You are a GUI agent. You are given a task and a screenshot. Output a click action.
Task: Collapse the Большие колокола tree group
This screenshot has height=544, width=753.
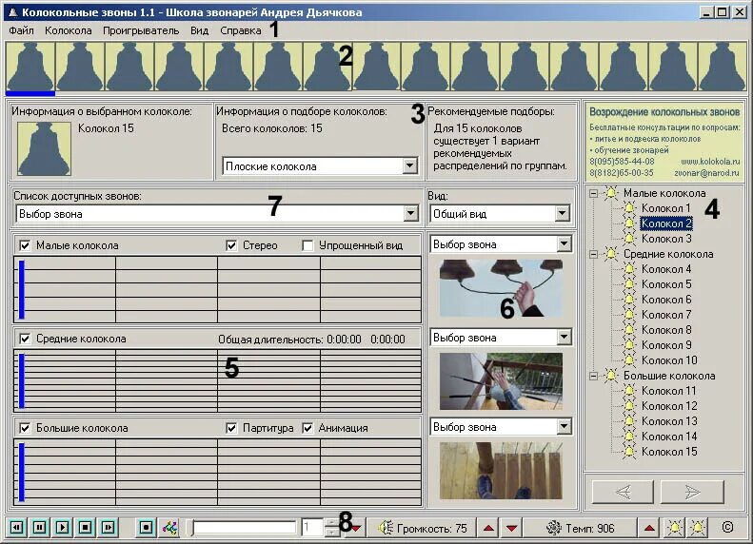click(594, 376)
